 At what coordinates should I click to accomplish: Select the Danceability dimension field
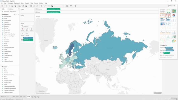click(8, 24)
